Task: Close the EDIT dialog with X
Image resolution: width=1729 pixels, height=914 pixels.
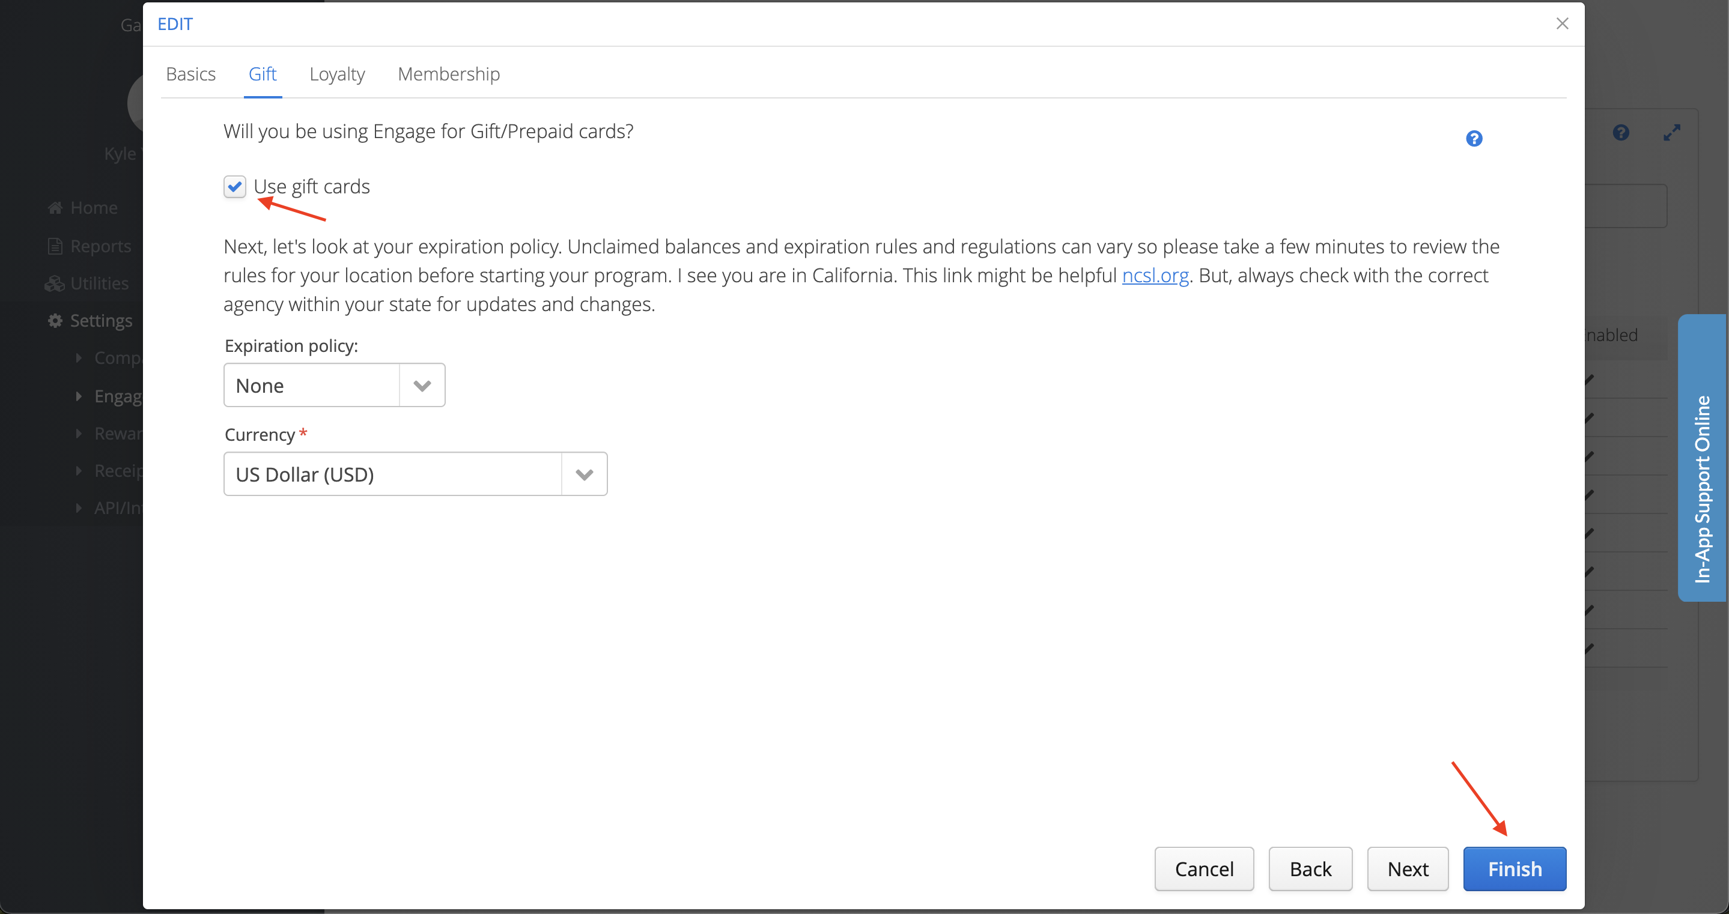Action: 1562,24
